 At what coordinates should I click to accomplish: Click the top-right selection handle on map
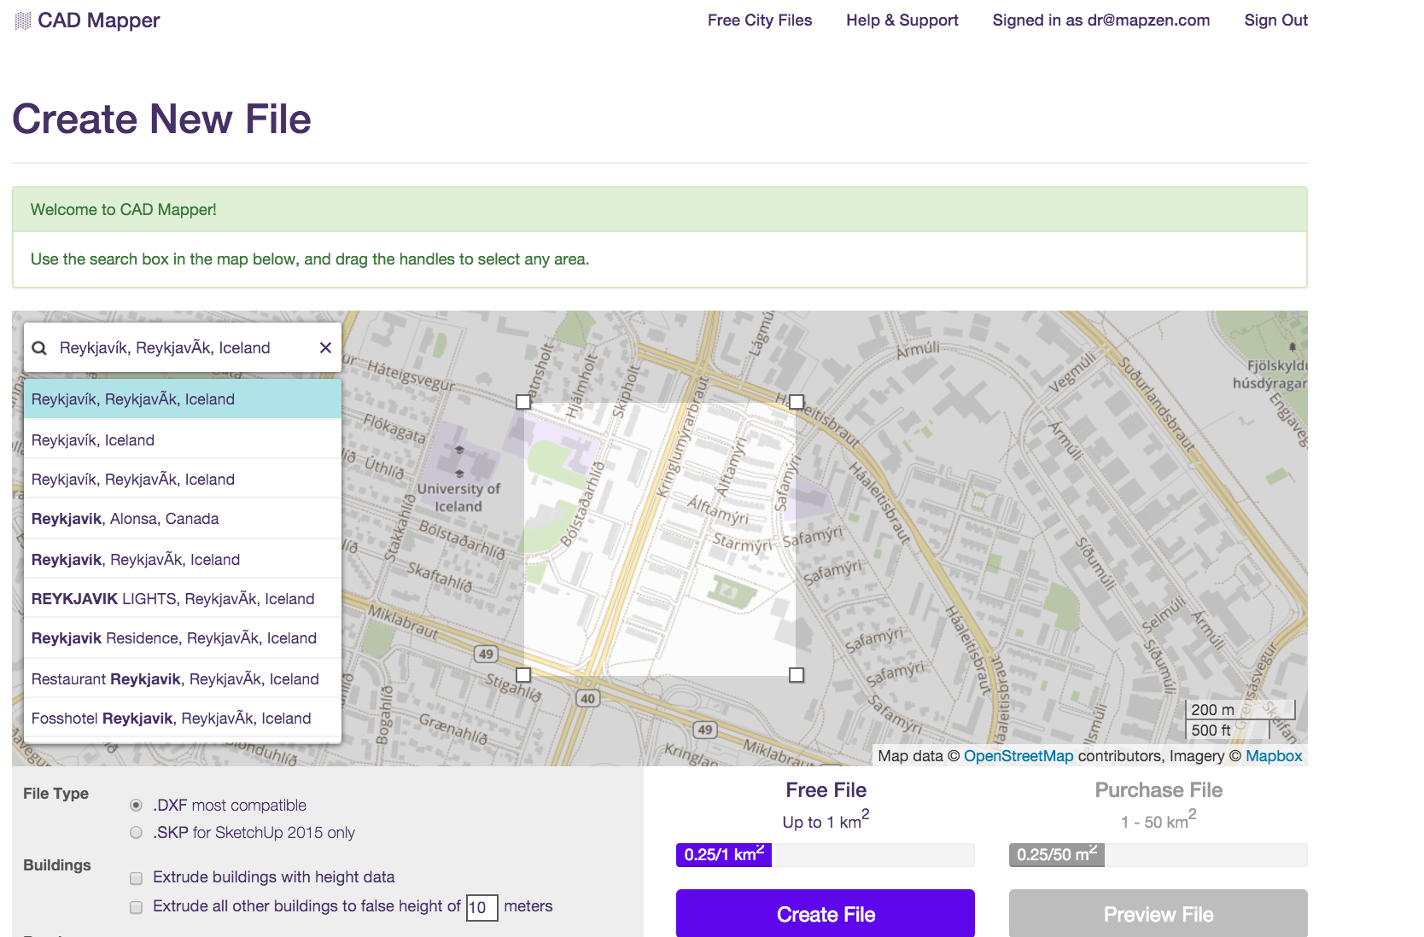tap(797, 402)
